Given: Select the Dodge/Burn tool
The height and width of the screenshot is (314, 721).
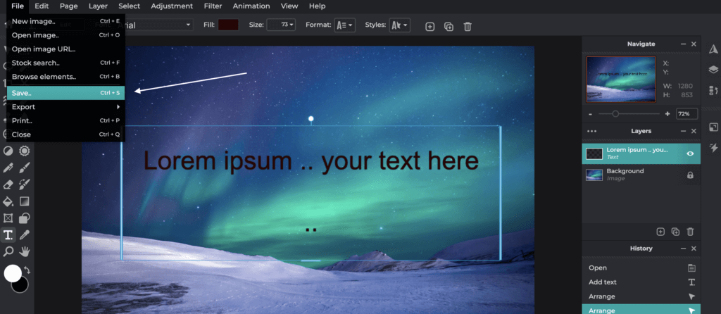Looking at the screenshot, I should (x=8, y=151).
